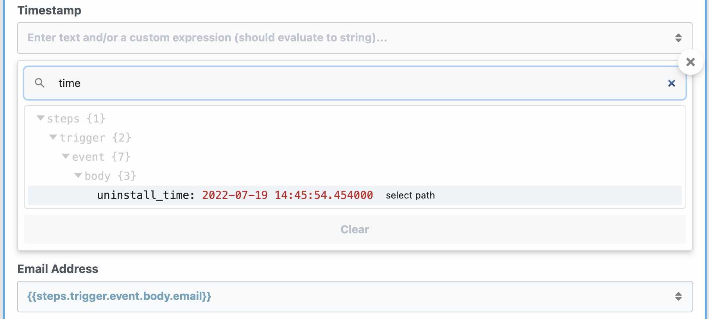Collapse the trigger {2} node triangle
This screenshot has width=709, height=319.
[x=53, y=137]
